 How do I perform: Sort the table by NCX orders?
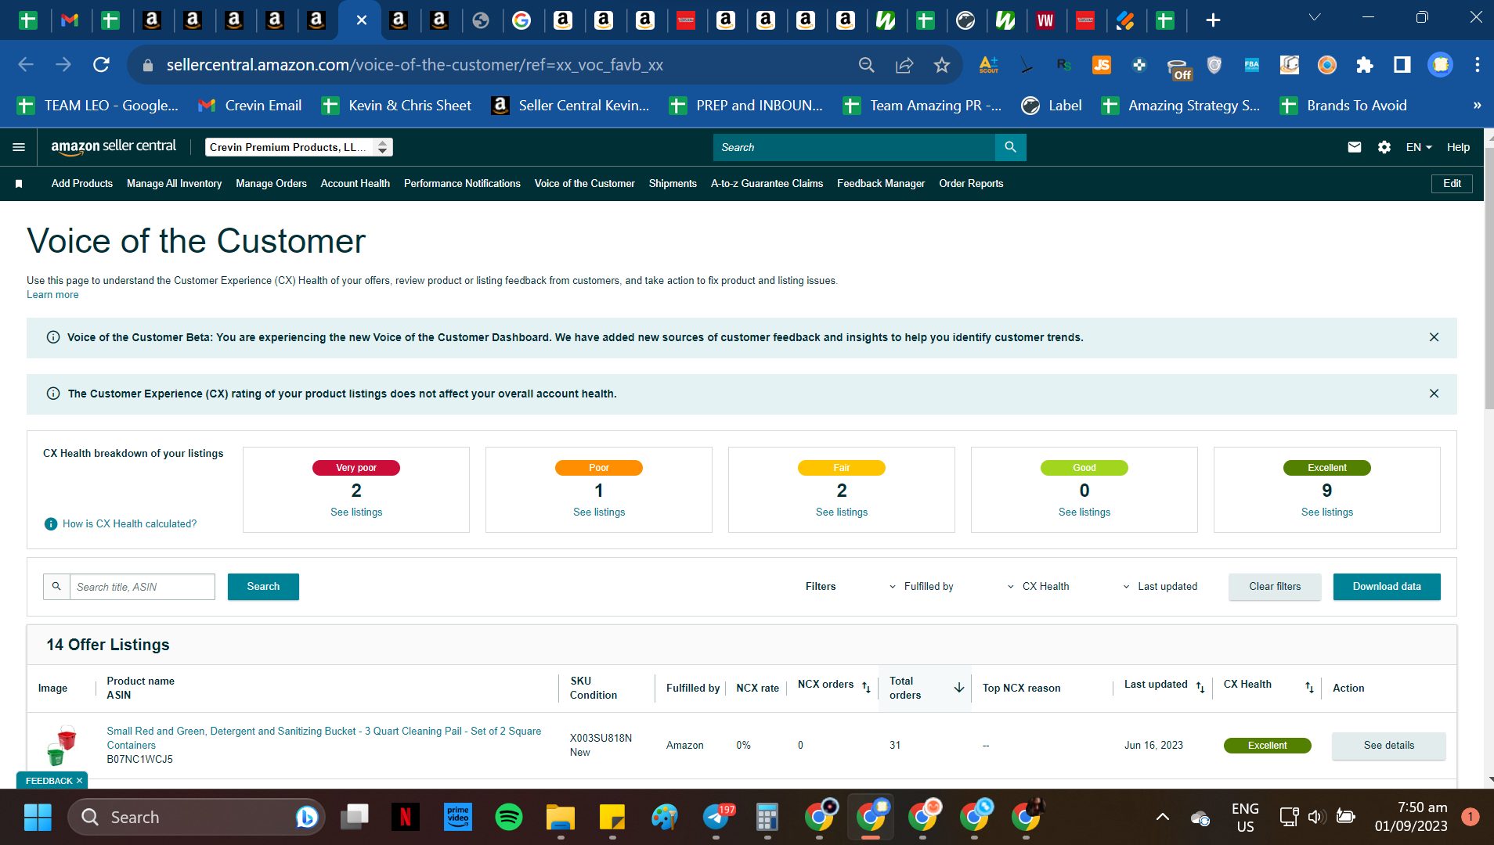click(x=866, y=687)
